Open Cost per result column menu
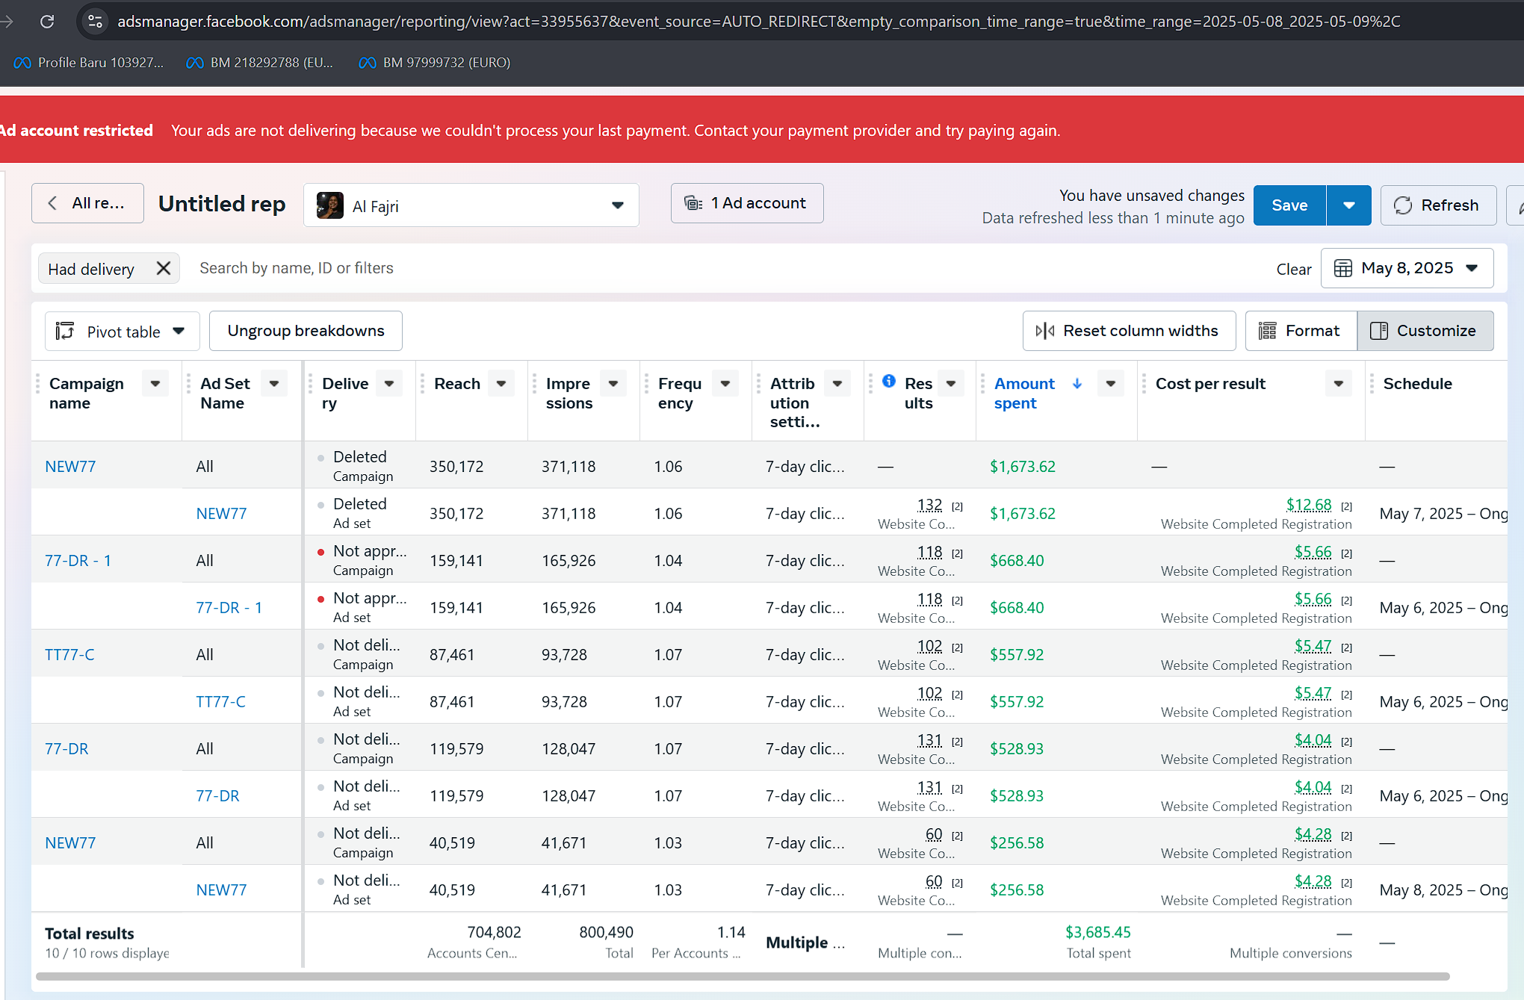This screenshot has width=1524, height=1000. [1339, 383]
